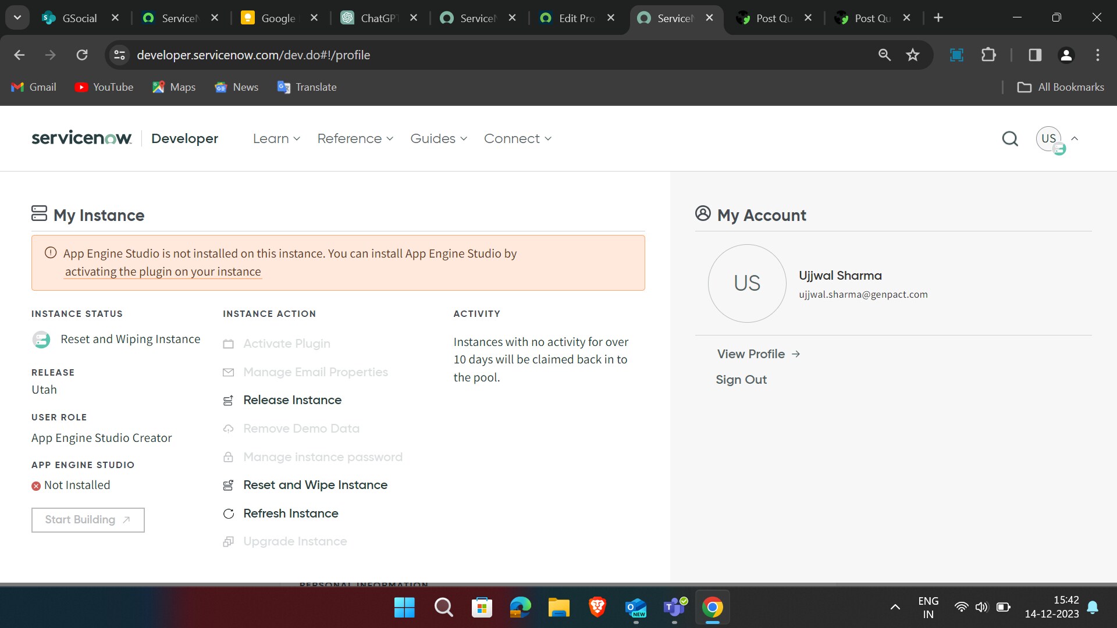Screen dimensions: 1117x628
Task: Open activating the plugin link
Action: [163, 272]
